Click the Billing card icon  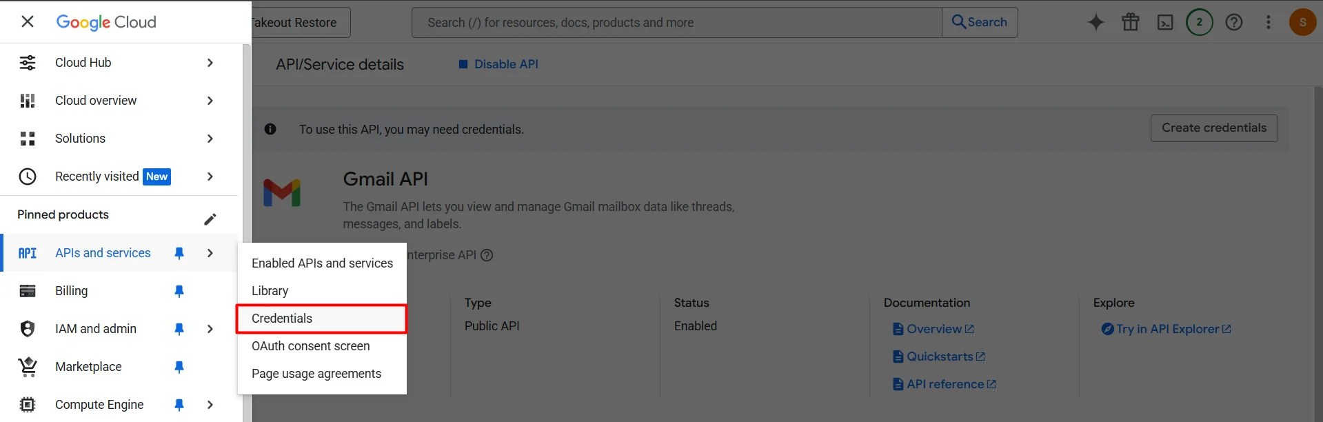[x=28, y=291]
